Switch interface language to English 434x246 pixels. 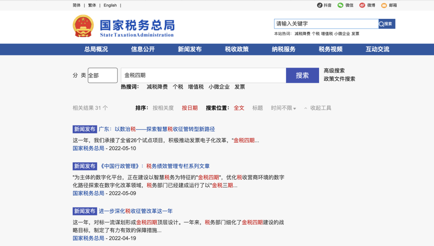[110, 5]
